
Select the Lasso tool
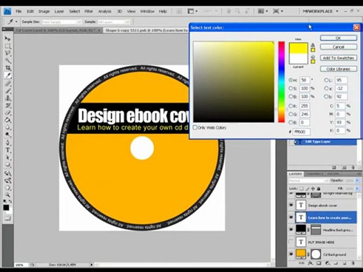(x=8, y=53)
